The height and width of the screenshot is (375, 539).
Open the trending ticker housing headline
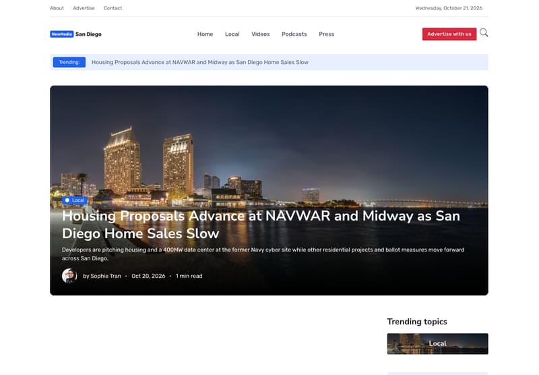(x=200, y=62)
